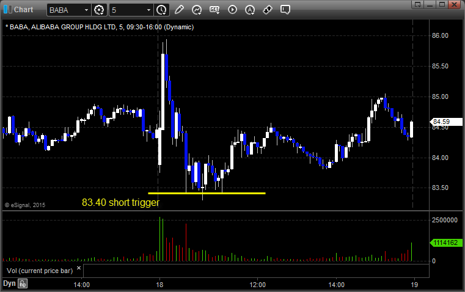Click the blue Chart window icon

click(x=8, y=10)
